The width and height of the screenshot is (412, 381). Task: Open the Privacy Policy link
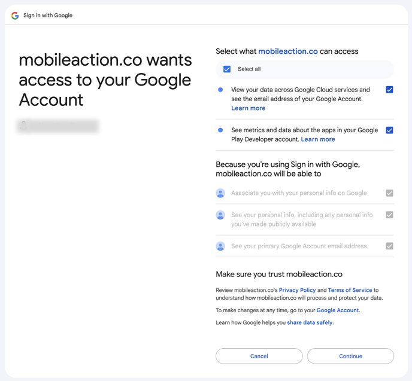pyautogui.click(x=297, y=290)
